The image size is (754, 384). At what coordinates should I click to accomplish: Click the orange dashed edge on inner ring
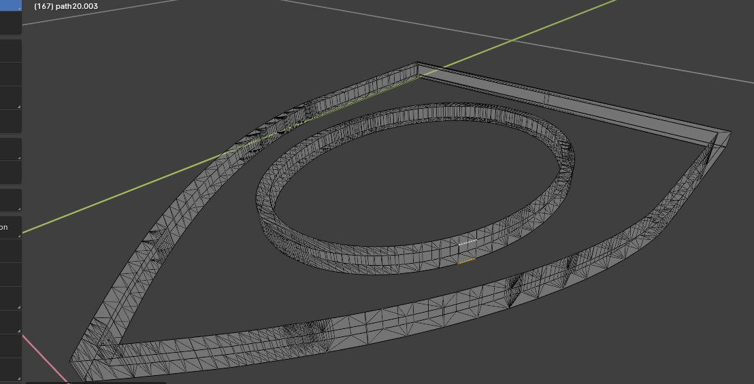coord(466,261)
